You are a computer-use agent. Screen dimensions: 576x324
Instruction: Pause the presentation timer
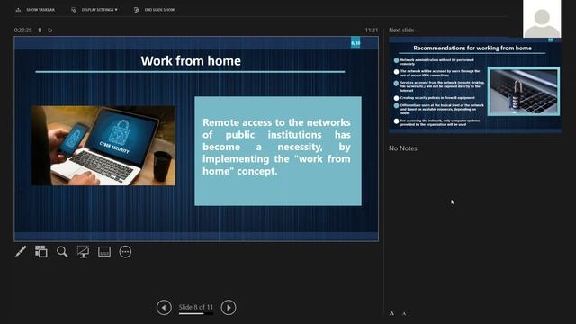40,30
